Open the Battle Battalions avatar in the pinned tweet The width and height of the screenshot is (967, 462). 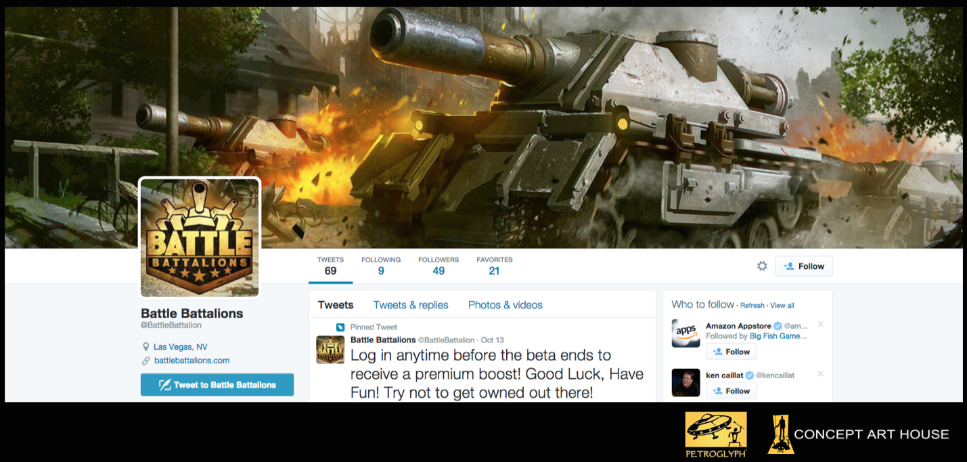pyautogui.click(x=331, y=349)
